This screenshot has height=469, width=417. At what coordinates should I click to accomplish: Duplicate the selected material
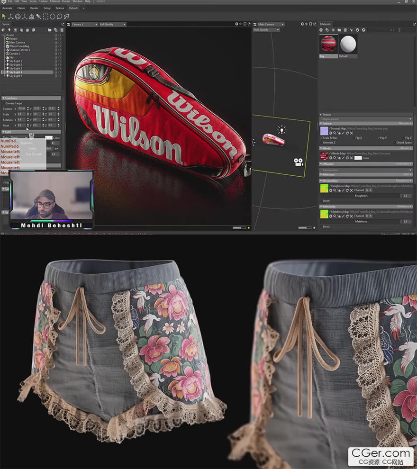point(327,30)
